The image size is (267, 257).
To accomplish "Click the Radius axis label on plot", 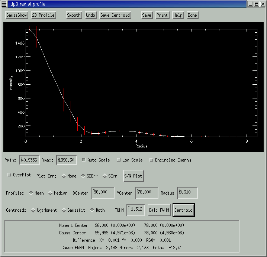I will pos(141,146).
